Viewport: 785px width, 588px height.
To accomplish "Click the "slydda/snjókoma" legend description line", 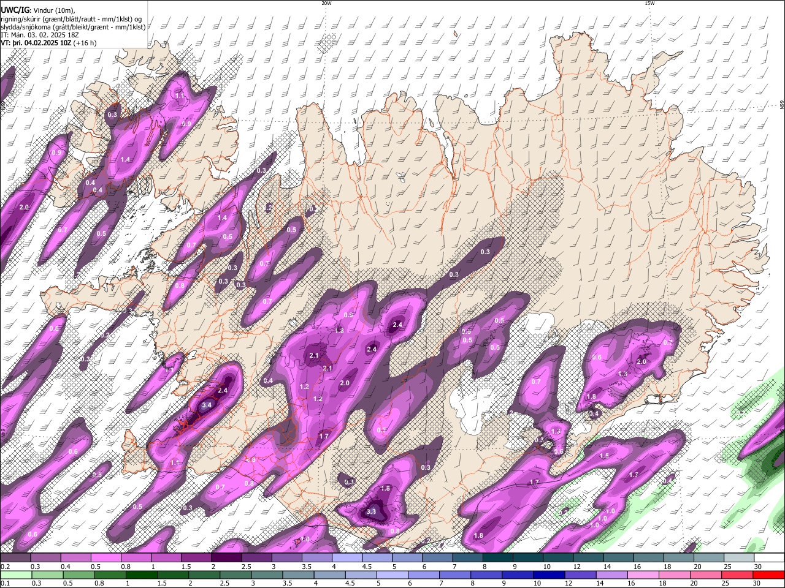I will click(73, 27).
